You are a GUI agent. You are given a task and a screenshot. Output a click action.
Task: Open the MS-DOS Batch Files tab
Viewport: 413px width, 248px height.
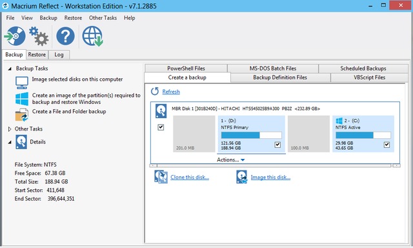click(273, 68)
